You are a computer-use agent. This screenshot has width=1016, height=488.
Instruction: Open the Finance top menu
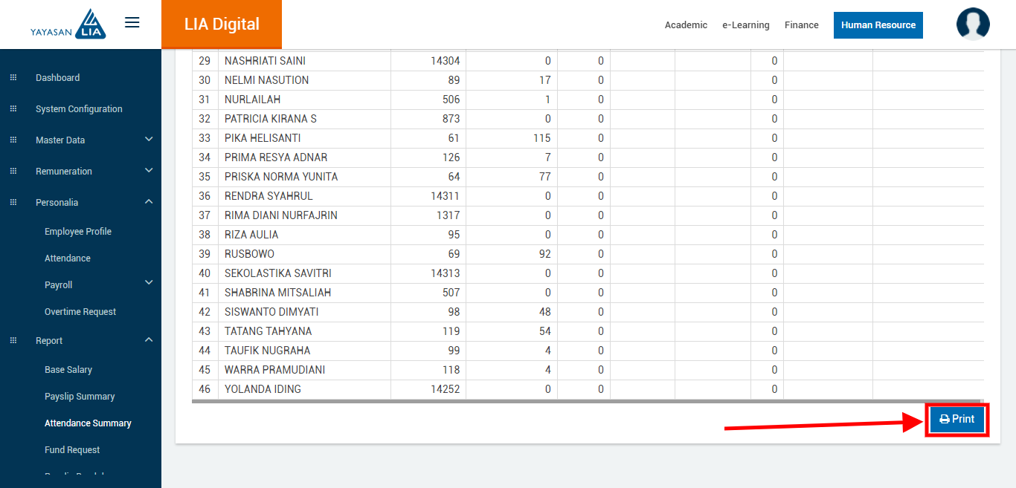801,25
